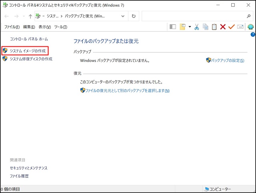This screenshot has width=256, height=193.
Task: Expand the address bar history dropdown
Action: click(x=123, y=16)
